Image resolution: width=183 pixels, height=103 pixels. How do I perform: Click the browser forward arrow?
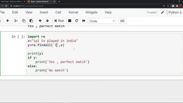click(x=2, y=6)
